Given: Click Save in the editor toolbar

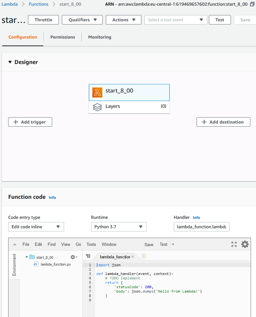Looking at the screenshot, I should (149, 245).
